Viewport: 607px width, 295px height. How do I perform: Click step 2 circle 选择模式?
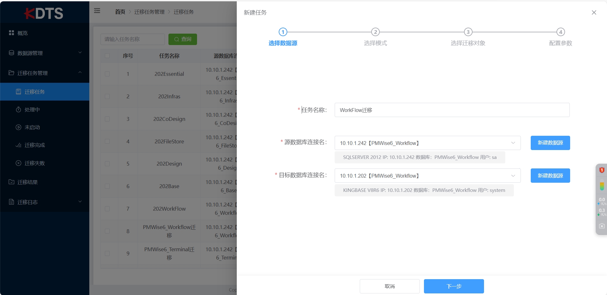(x=375, y=32)
